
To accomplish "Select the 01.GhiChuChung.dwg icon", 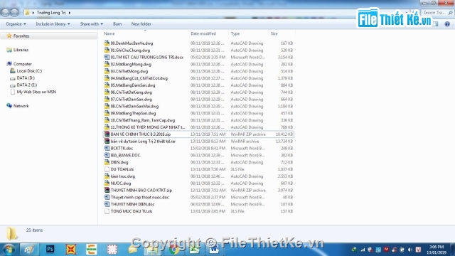I will 107,50.
